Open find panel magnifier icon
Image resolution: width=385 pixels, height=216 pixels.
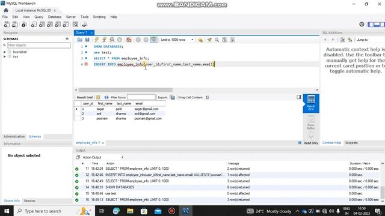[217, 40]
